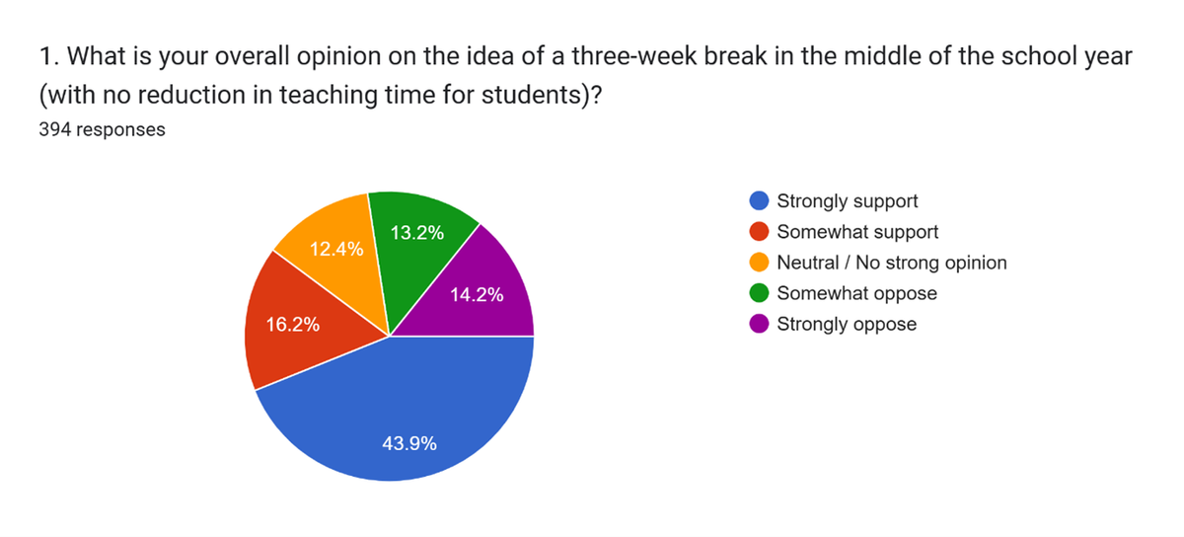Click the orange Neutral legend dot
The height and width of the screenshot is (537, 1184).
[x=760, y=263]
